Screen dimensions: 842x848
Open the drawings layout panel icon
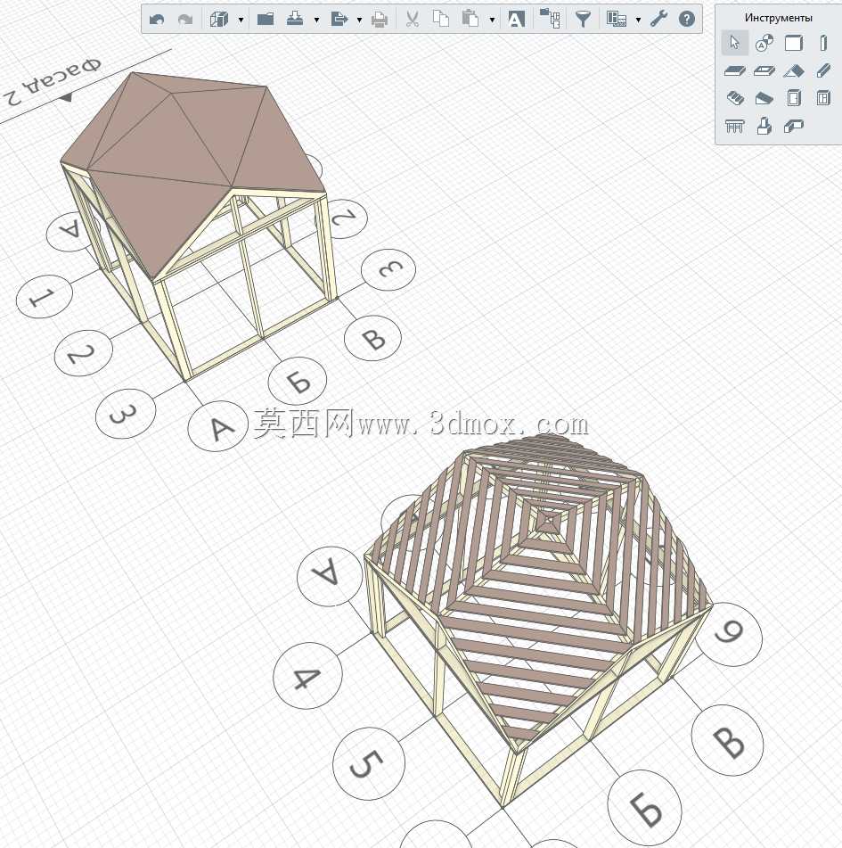click(616, 20)
